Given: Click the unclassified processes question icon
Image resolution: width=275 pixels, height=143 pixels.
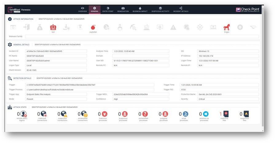Looking at the screenshot, I should (x=145, y=114).
